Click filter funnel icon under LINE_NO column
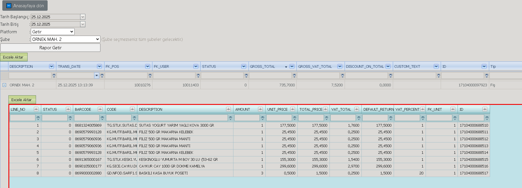This screenshot has height=188, width=522. click(x=38, y=118)
